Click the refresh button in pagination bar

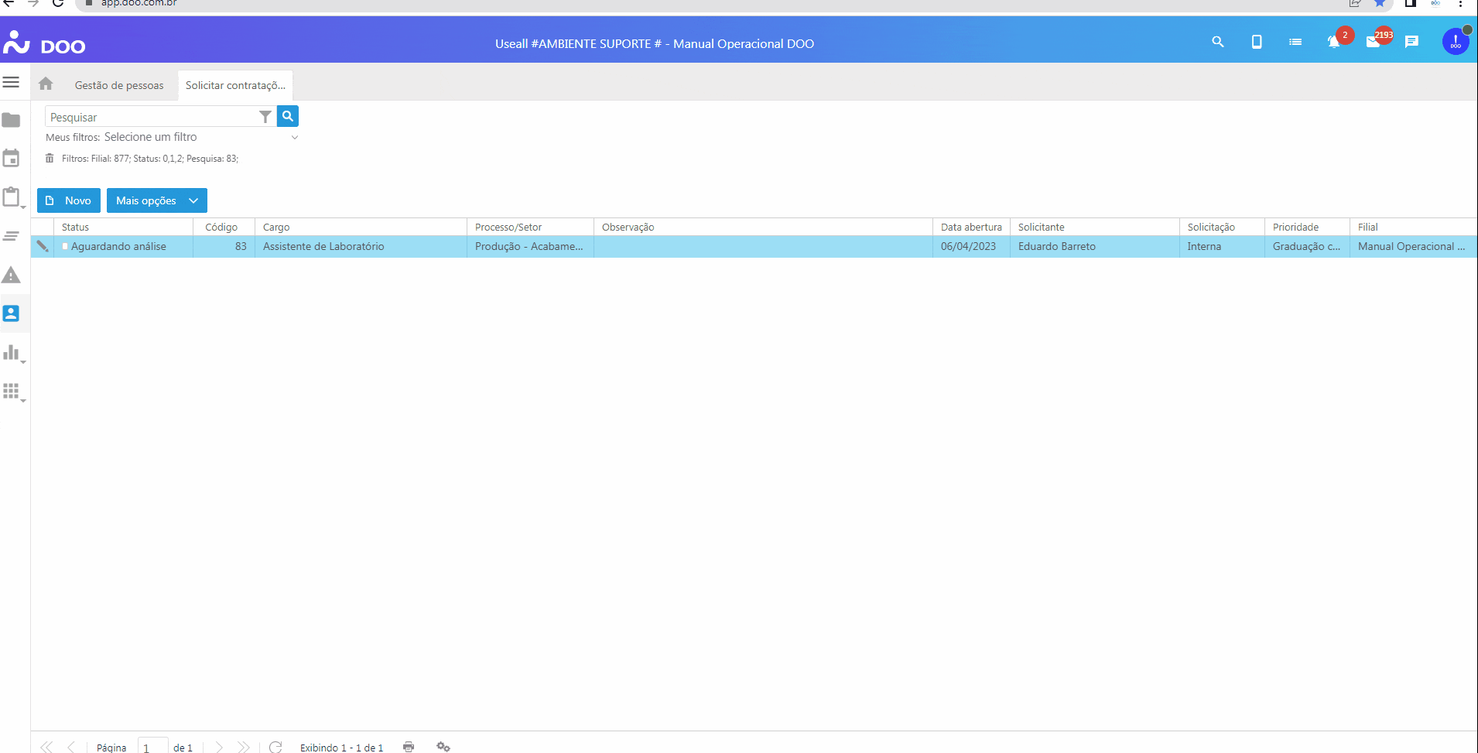[275, 747]
